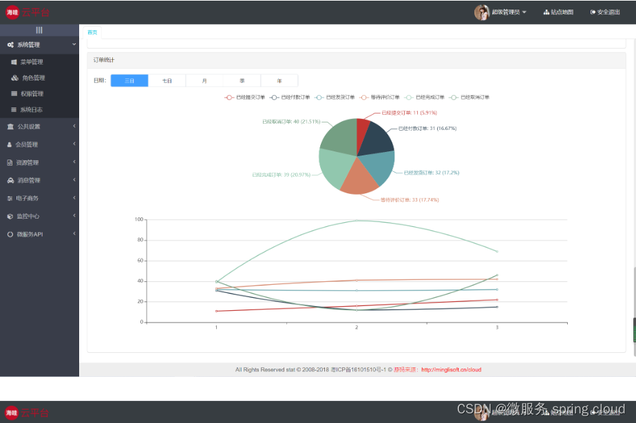Click the icon beside 角色管理
This screenshot has height=423, width=636.
(x=15, y=78)
